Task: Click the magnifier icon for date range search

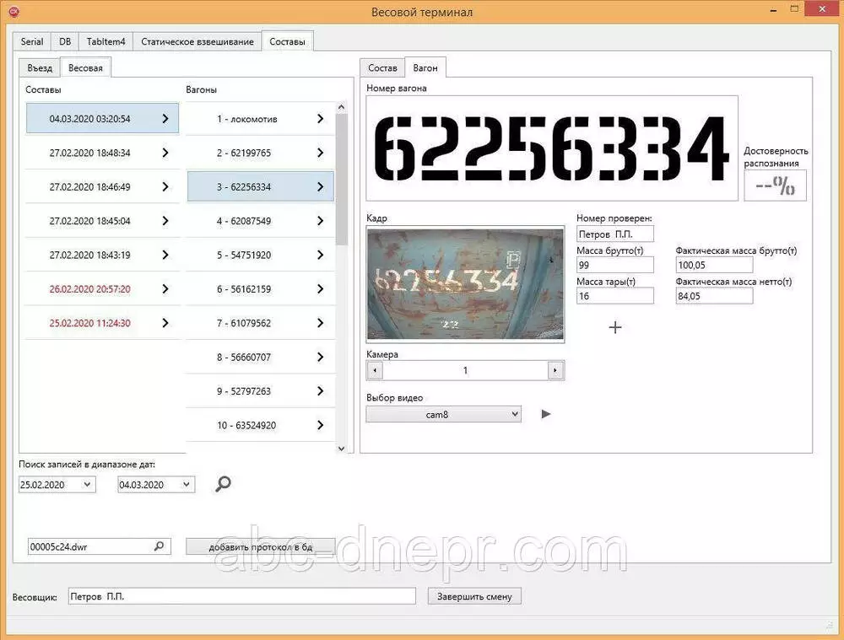Action: 223,484
